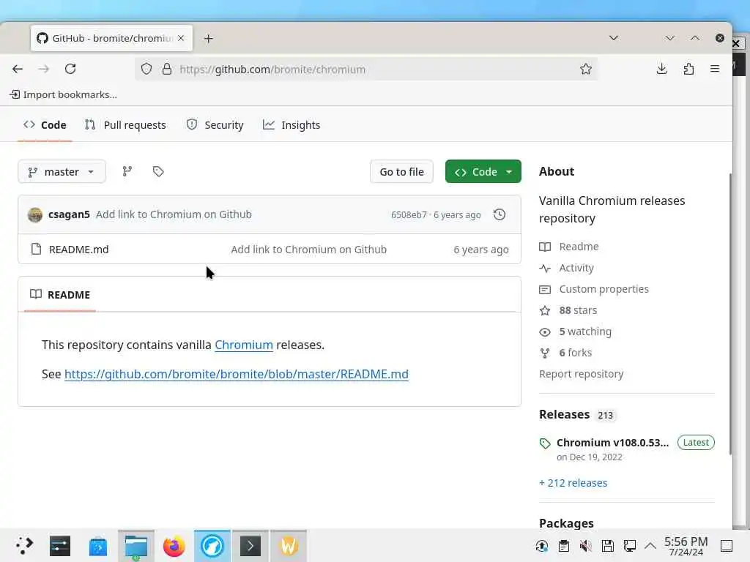Open the tracking protection shield icon
This screenshot has height=562, width=750.
[146, 69]
